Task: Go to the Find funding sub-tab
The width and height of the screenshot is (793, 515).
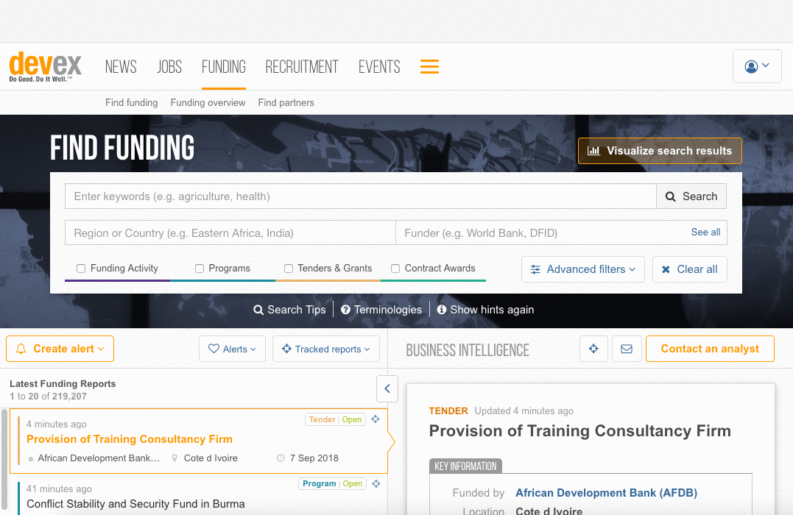Action: tap(132, 102)
